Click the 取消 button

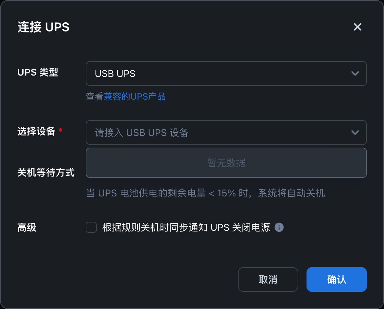click(x=268, y=279)
